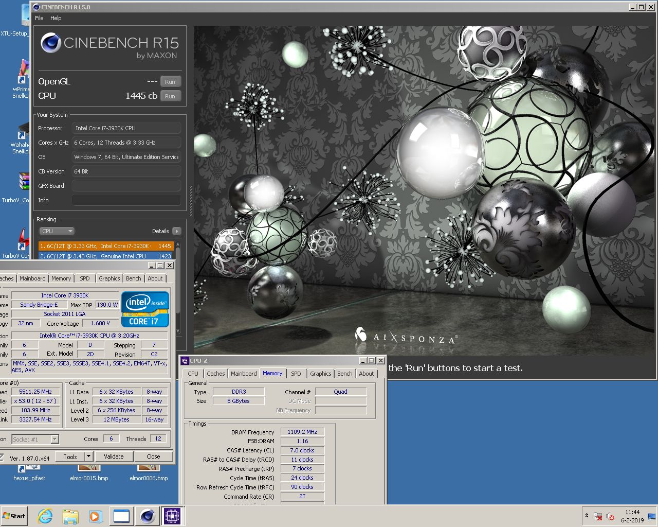The image size is (658, 527).
Task: Click the Intel Core i7 inside badge
Action: 145,309
